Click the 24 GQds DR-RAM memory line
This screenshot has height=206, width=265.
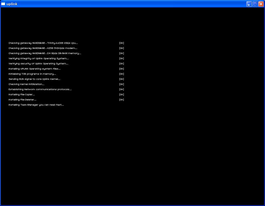tap(45, 53)
